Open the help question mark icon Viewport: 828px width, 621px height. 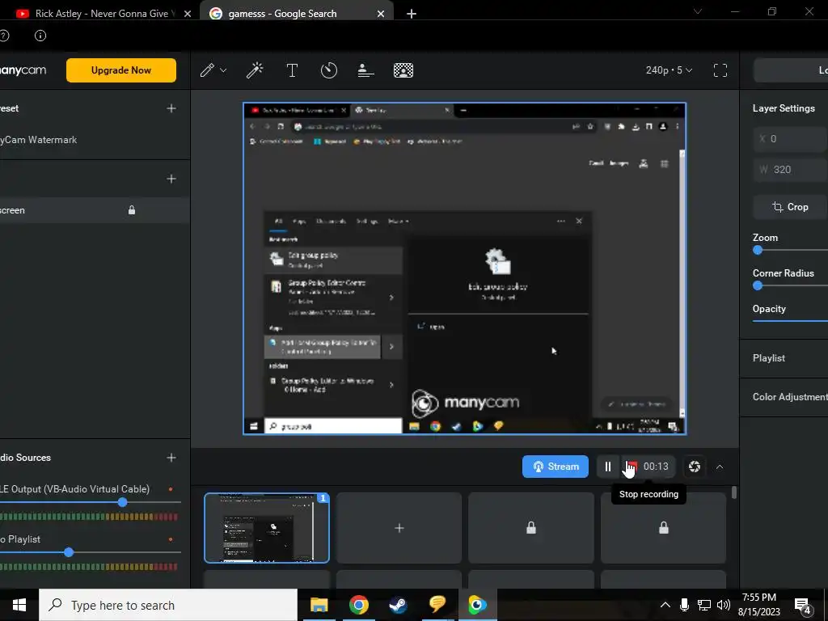point(4,36)
